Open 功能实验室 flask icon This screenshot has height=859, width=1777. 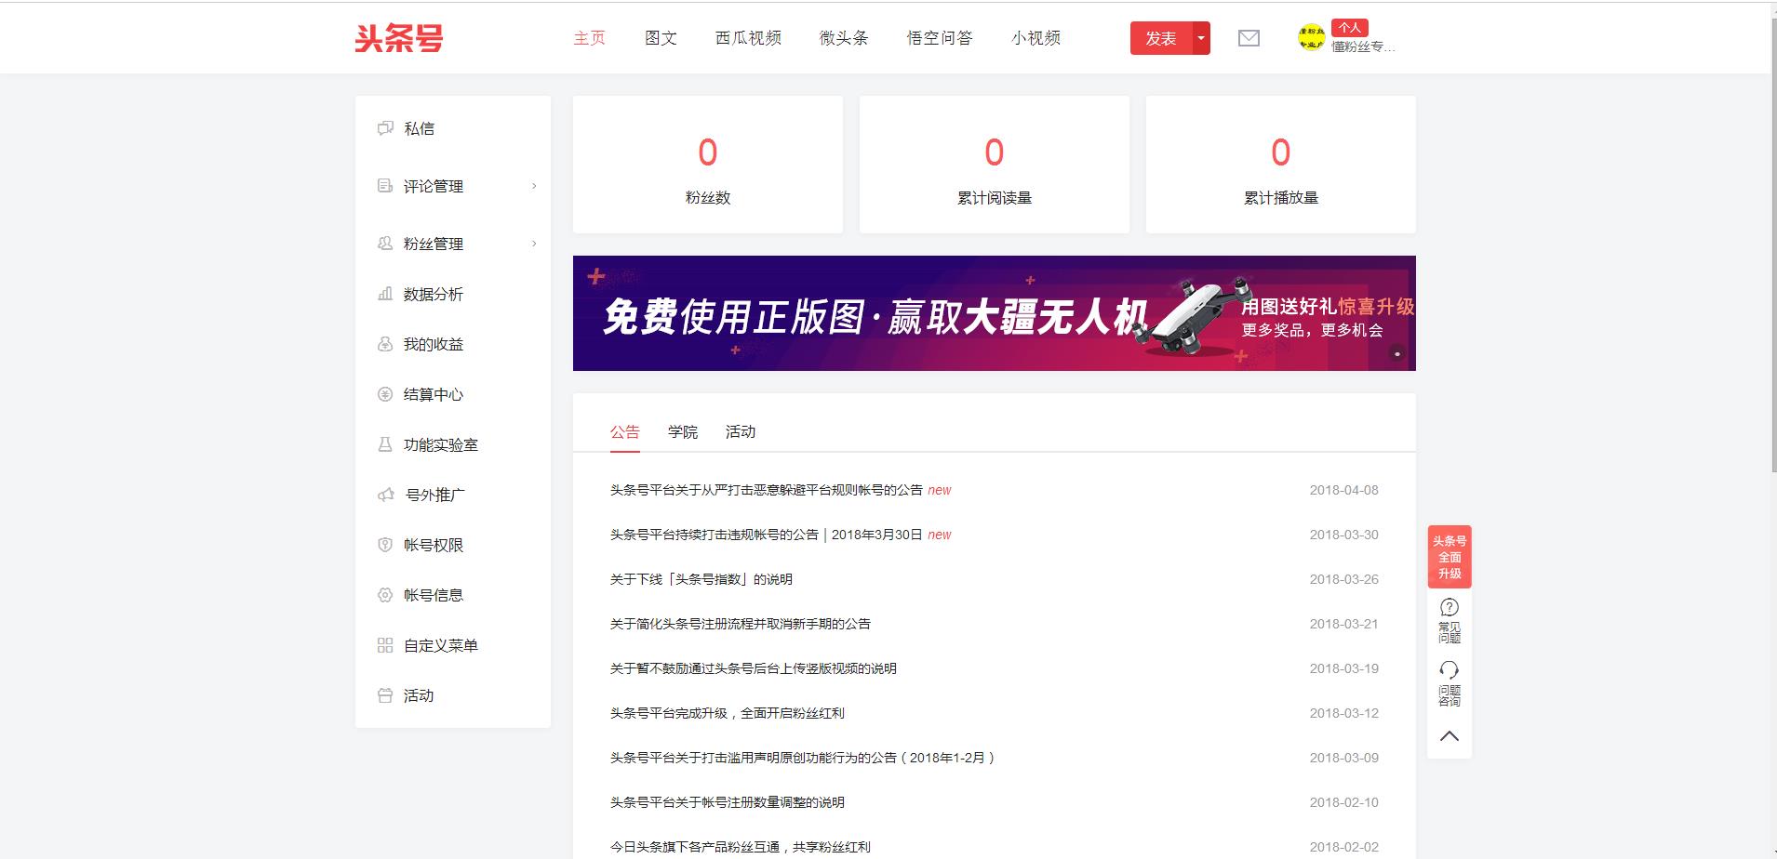coord(385,444)
